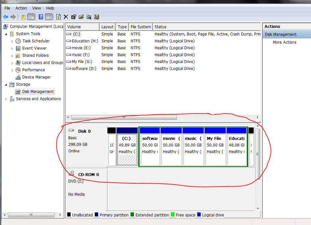The height and width of the screenshot is (225, 311).
Task: Toggle the Show/Hide action pane icon
Action: tap(49, 17)
